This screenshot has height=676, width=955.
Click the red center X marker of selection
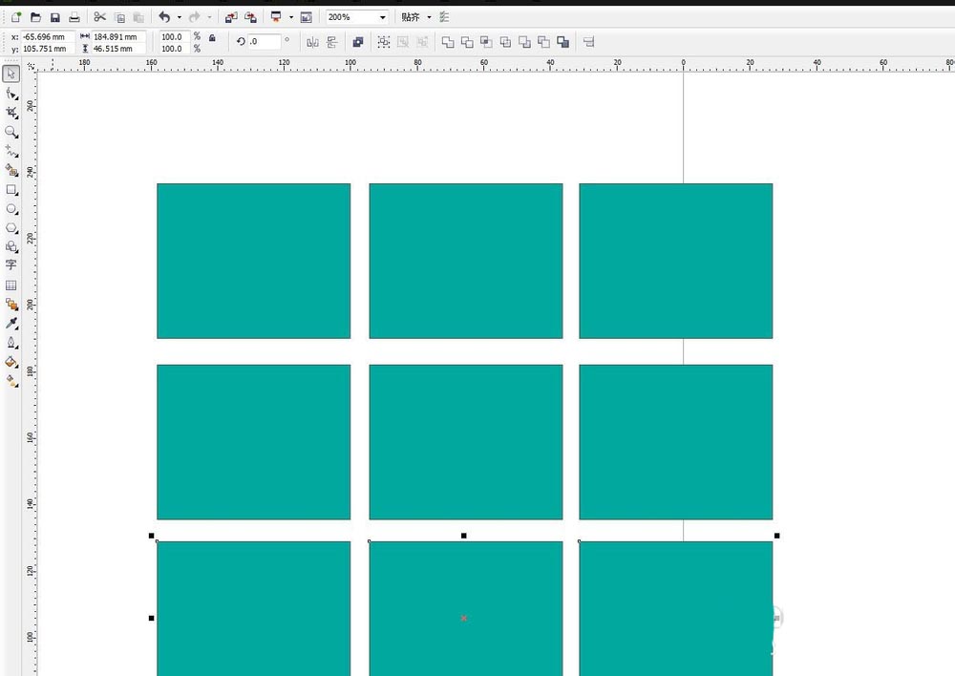pos(464,618)
